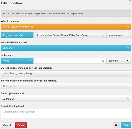This screenshot has height=129, width=132.
Task: Open the gear settings button
Action: (x=116, y=125)
